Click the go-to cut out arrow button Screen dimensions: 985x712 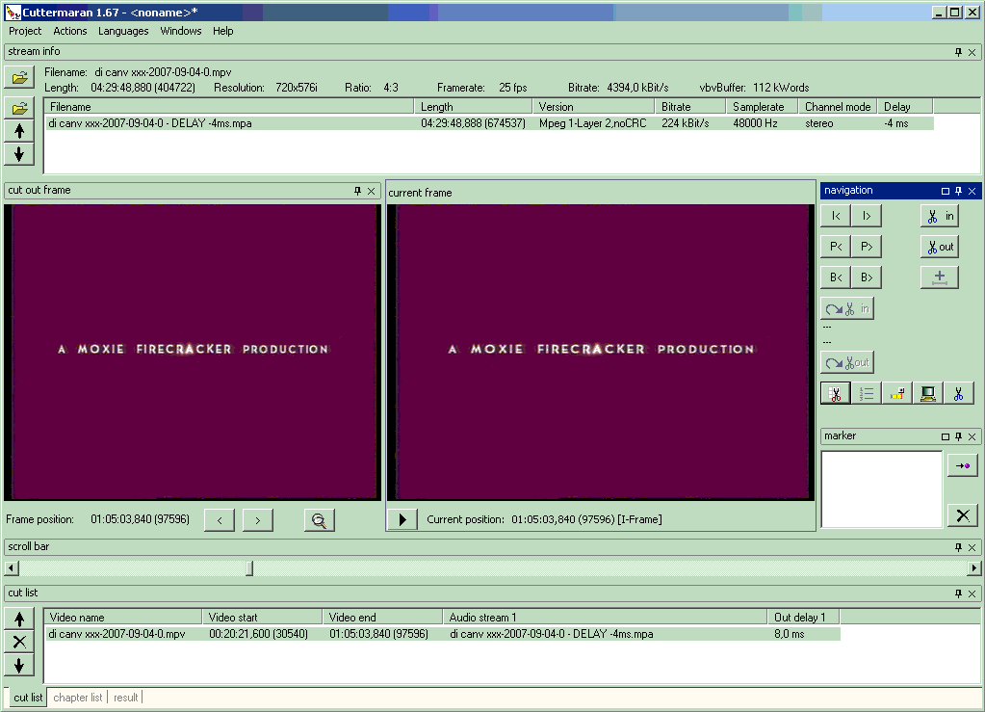(x=847, y=362)
